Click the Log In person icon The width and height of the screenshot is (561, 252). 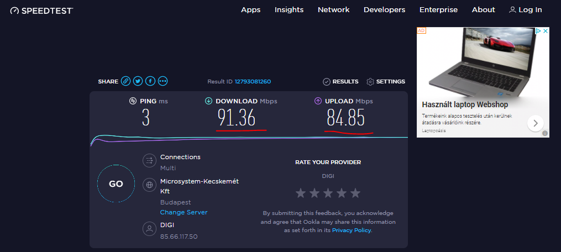(x=512, y=10)
